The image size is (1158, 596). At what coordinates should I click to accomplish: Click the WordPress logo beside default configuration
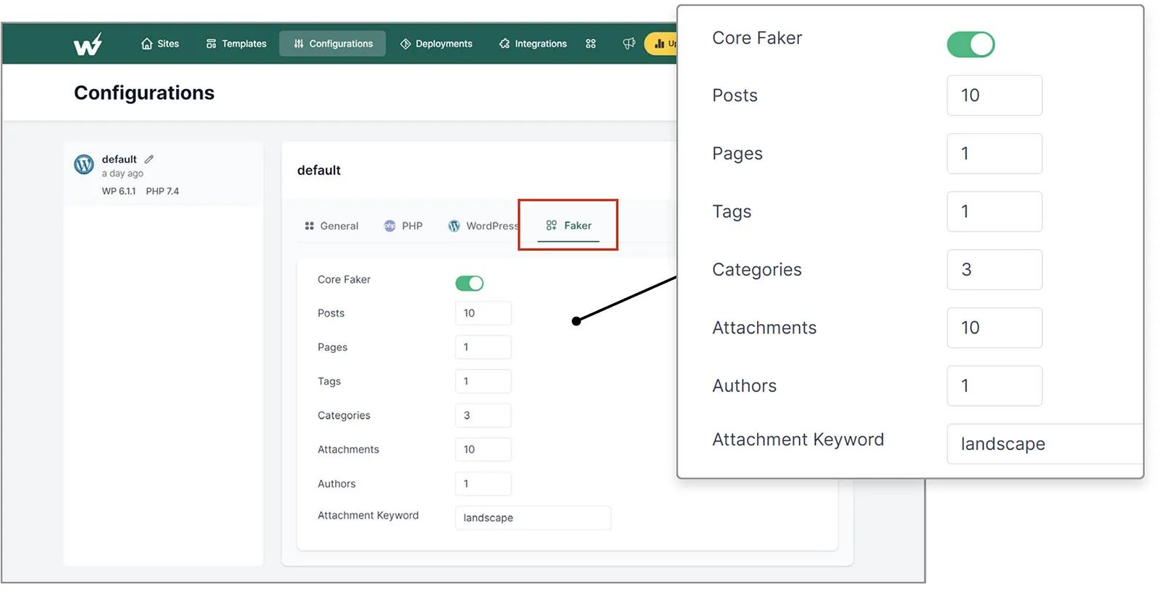coord(84,165)
